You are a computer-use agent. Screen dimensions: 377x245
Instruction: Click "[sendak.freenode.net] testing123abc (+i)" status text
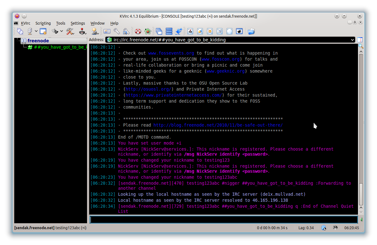(50, 228)
